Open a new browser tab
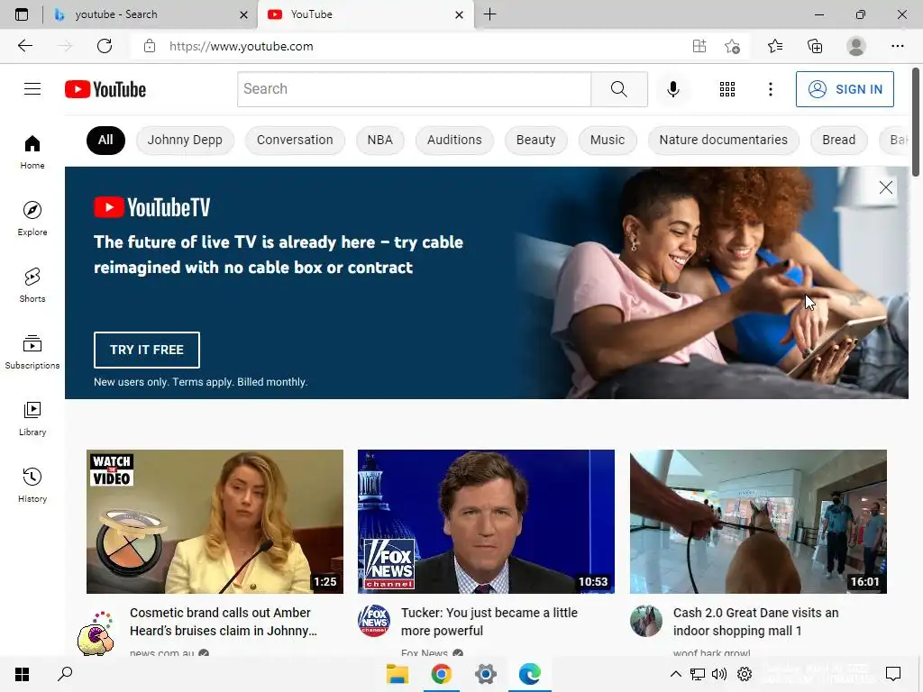 (x=489, y=14)
